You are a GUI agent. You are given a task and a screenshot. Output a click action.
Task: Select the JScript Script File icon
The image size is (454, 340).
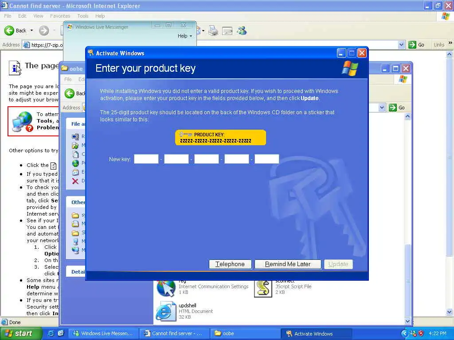pos(263,288)
